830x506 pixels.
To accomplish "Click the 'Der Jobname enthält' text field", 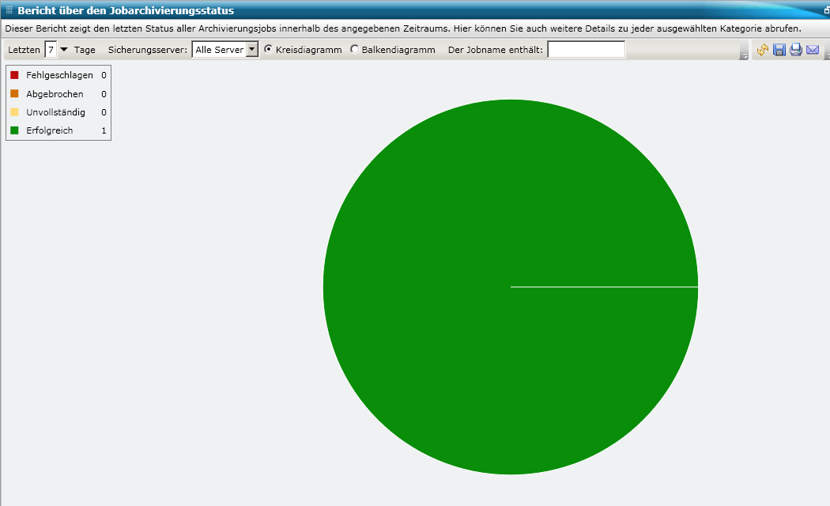I will [586, 49].
